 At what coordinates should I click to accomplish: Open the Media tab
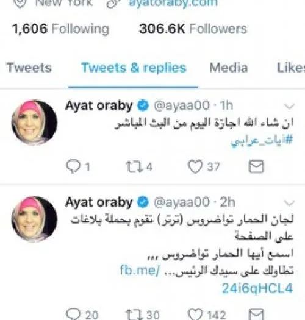(x=229, y=68)
